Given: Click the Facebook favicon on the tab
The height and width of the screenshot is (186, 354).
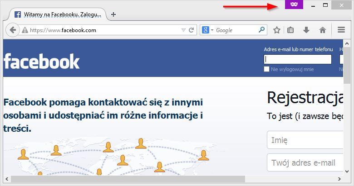Looking at the screenshot, I should [18, 14].
